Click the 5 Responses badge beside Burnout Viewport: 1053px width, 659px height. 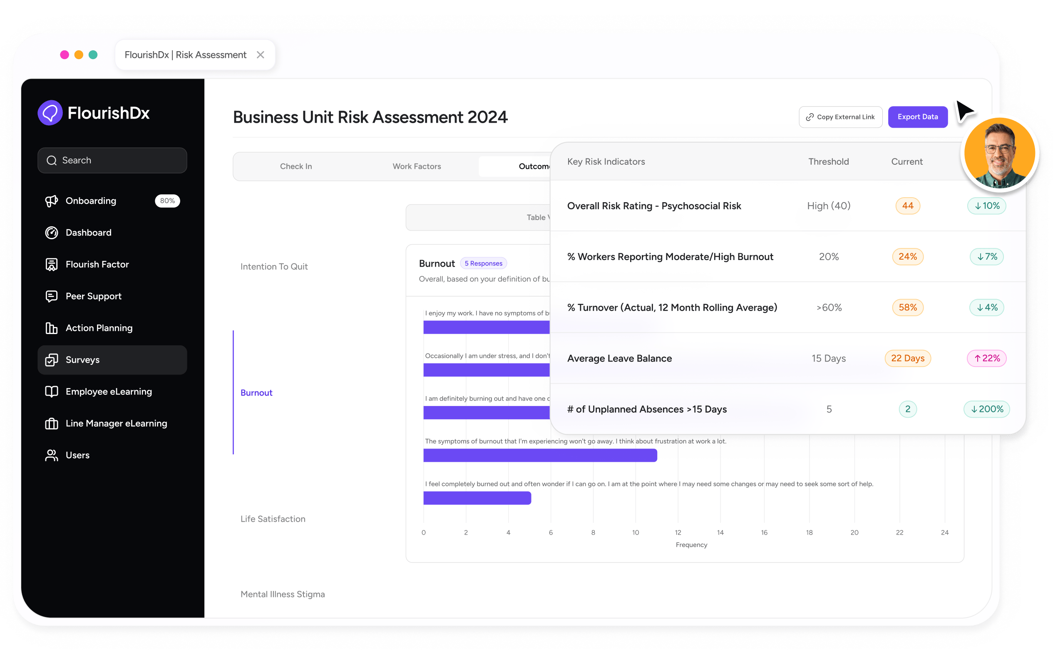click(x=484, y=263)
